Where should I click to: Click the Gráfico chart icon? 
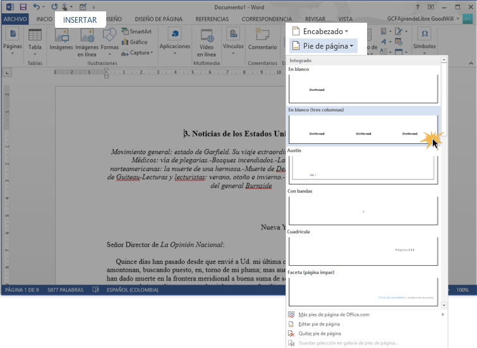pos(135,42)
